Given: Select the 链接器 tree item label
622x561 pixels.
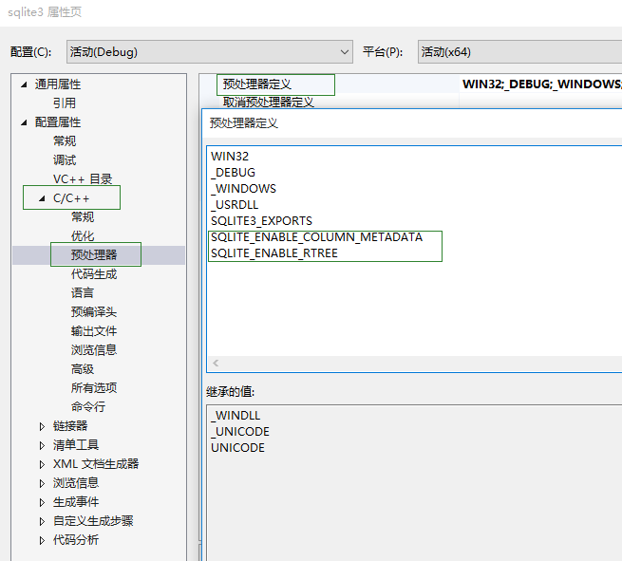Looking at the screenshot, I should pos(70,426).
